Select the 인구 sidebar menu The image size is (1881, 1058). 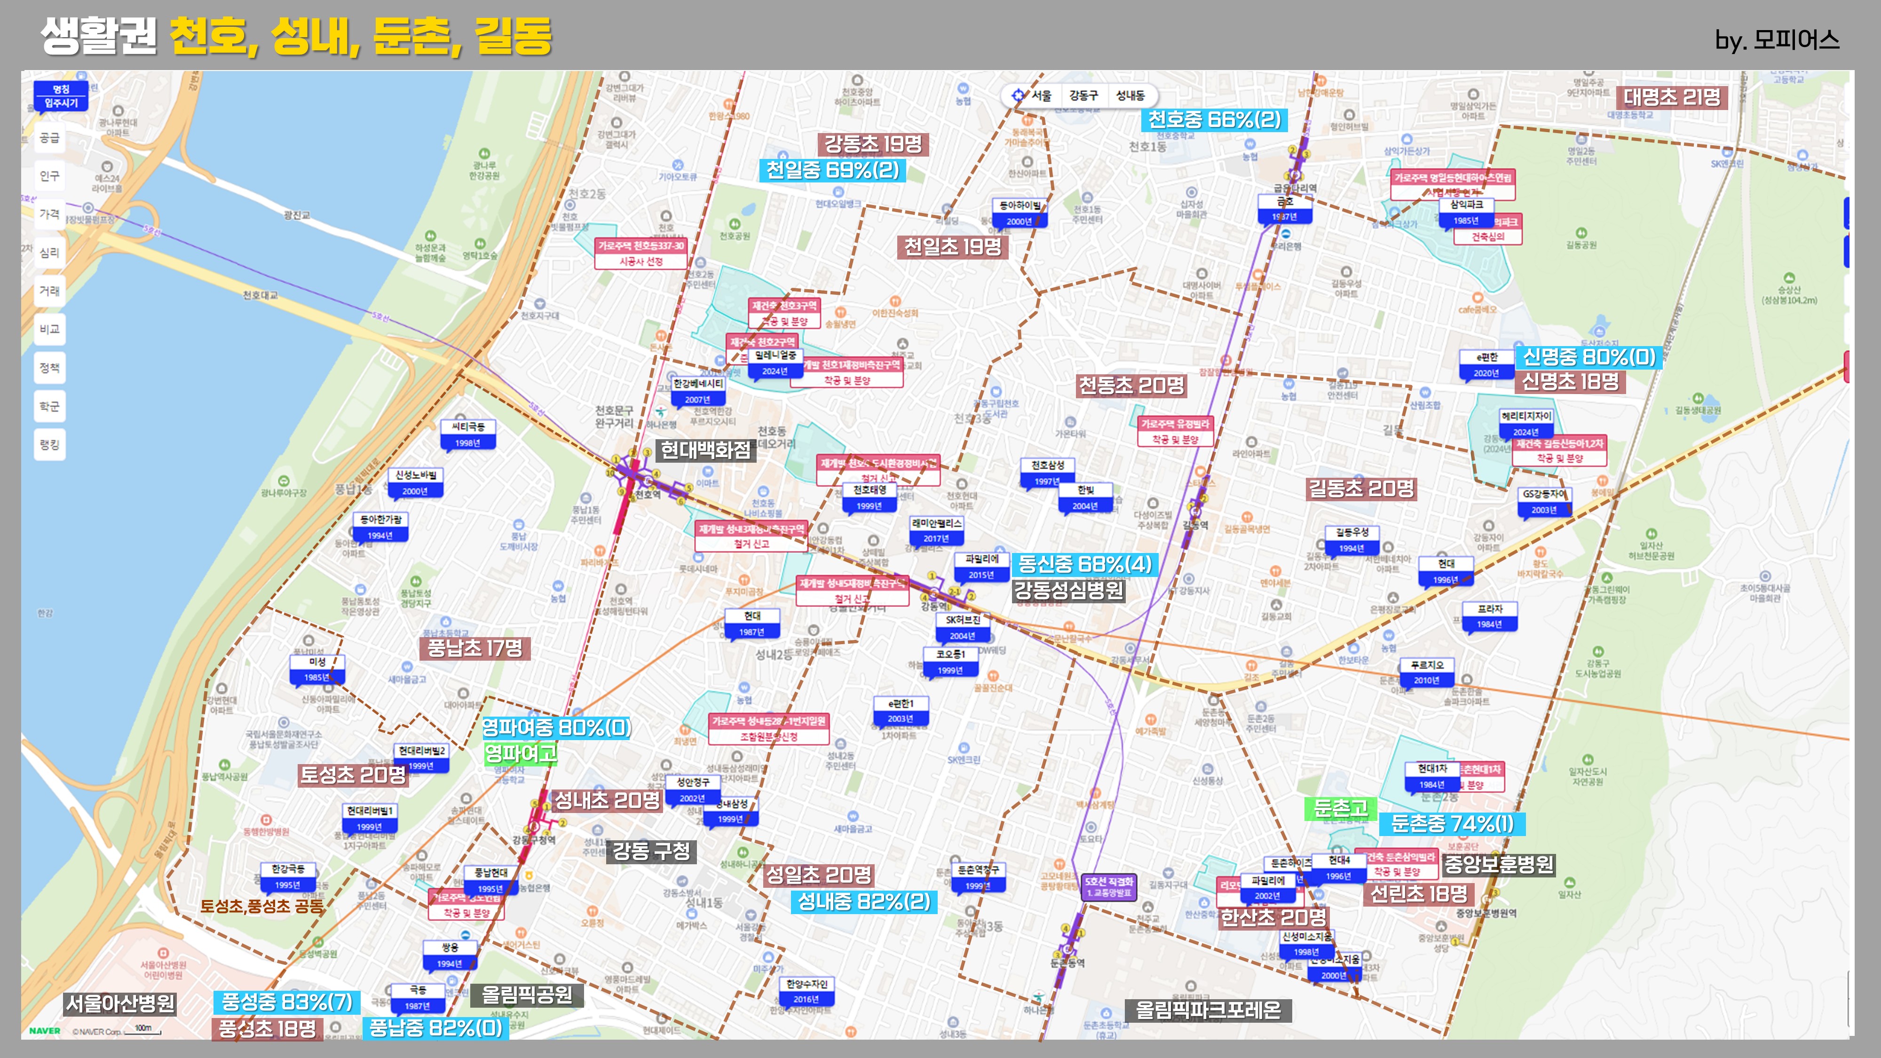(x=50, y=176)
